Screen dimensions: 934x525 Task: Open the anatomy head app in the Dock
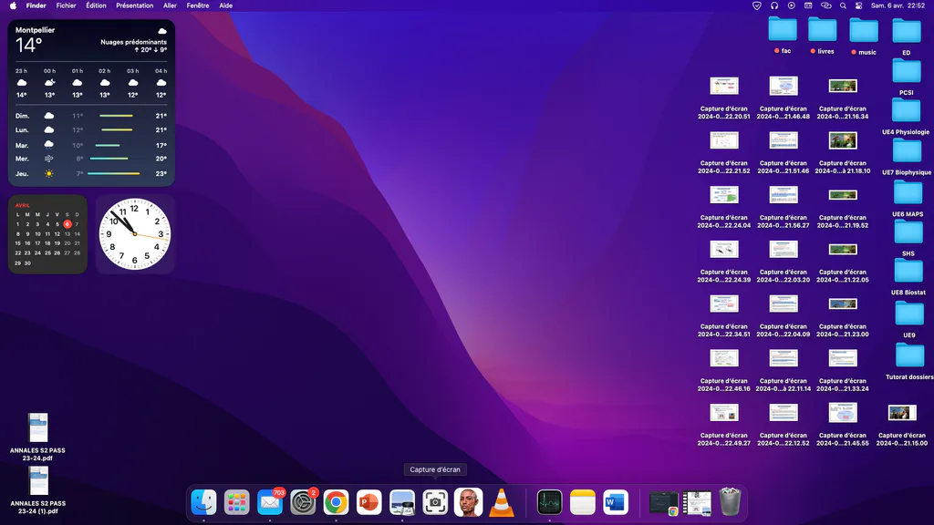click(x=468, y=502)
